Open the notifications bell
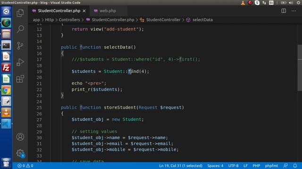The image size is (302, 169). coord(295,166)
